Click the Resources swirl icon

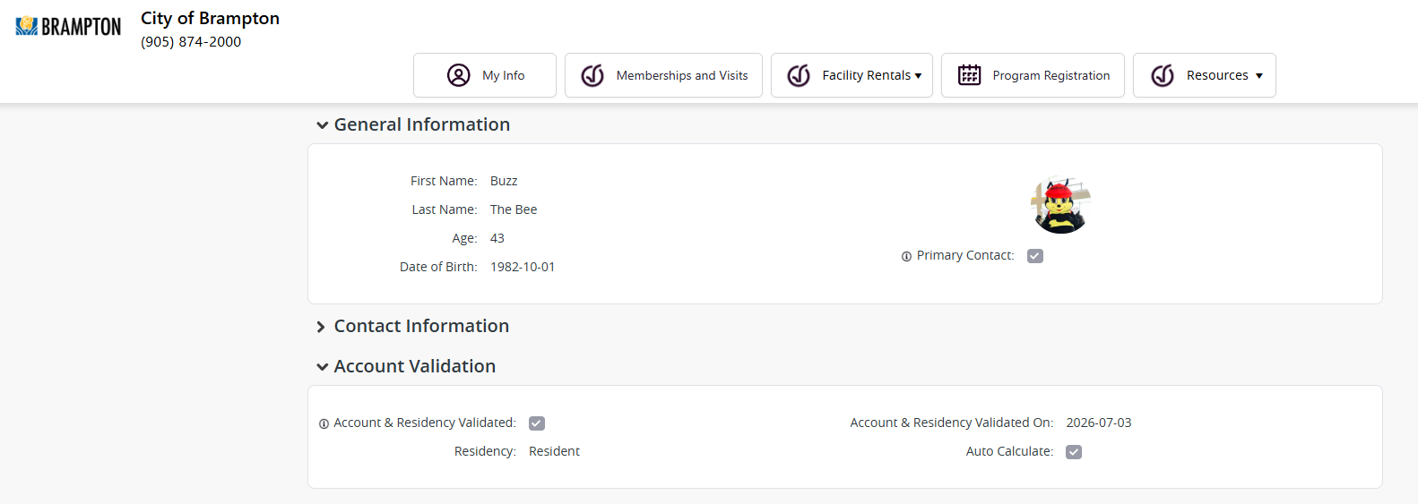1163,75
